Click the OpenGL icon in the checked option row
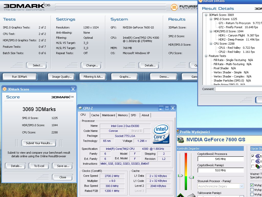 [258, 156]
